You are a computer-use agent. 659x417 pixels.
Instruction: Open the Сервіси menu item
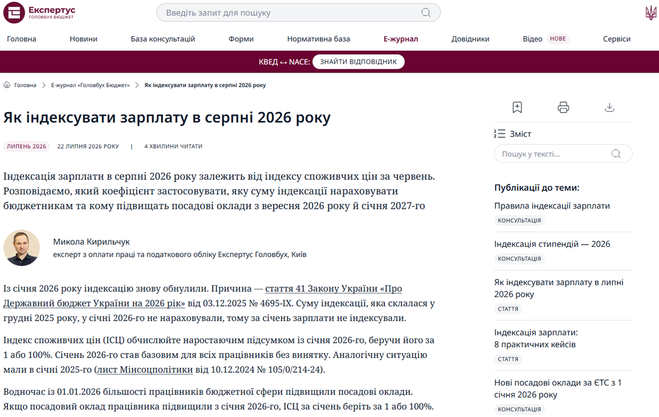pos(617,39)
